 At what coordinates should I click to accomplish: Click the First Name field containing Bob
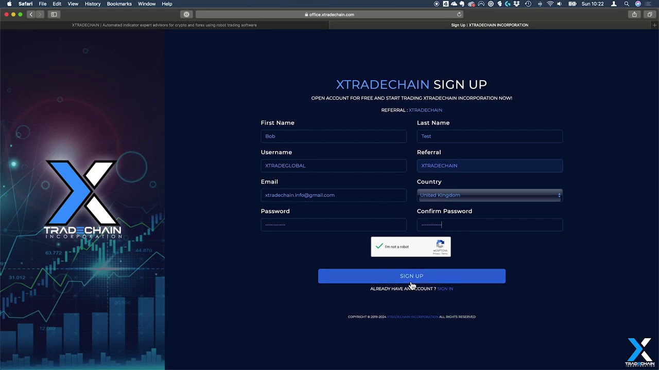point(334,136)
